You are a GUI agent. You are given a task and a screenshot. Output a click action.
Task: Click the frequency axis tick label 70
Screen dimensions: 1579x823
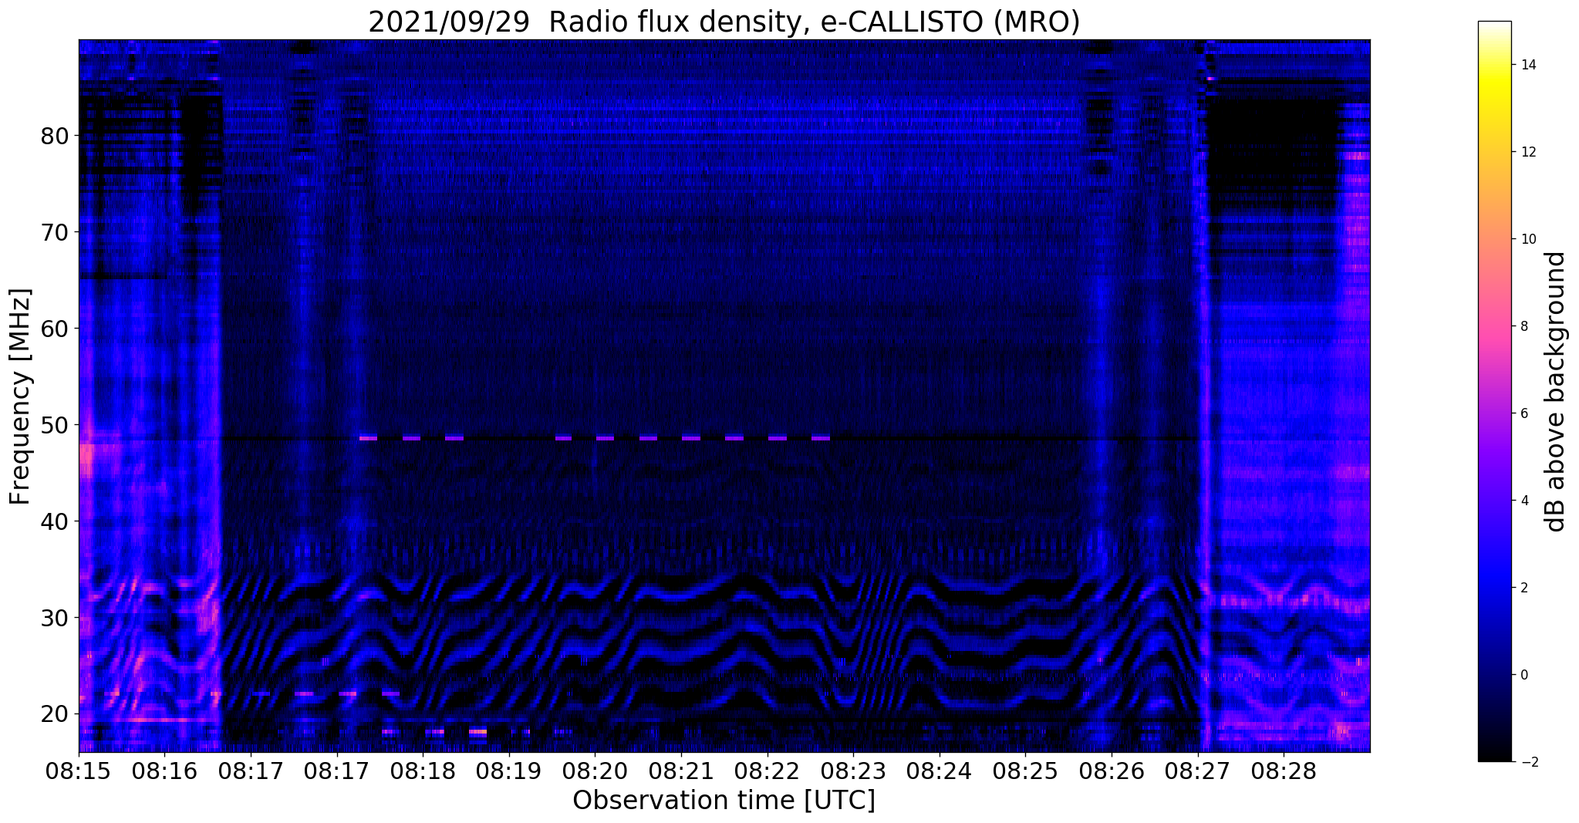tap(55, 233)
